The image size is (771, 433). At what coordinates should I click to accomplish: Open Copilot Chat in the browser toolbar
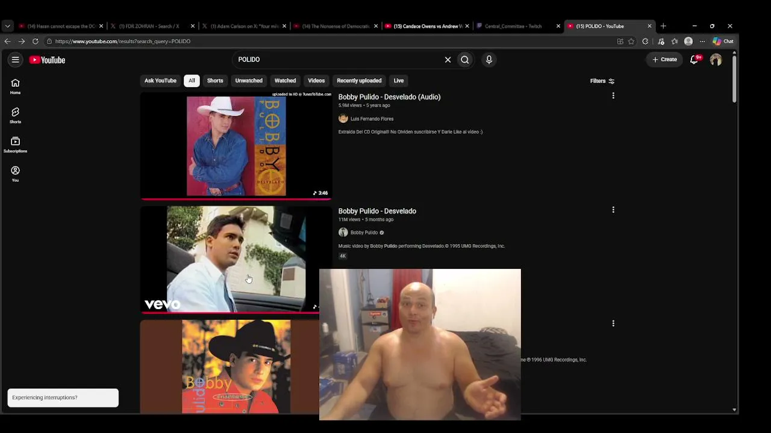(x=723, y=41)
